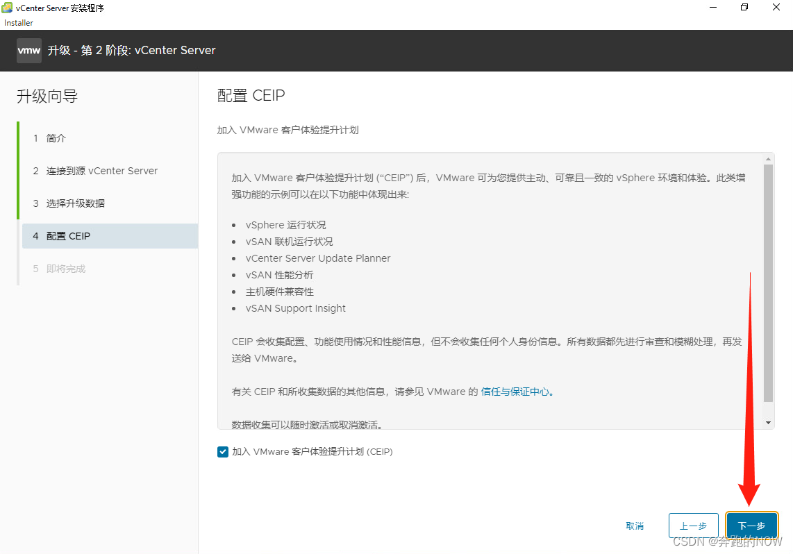Click the 取消 button
The width and height of the screenshot is (793, 554).
(635, 526)
